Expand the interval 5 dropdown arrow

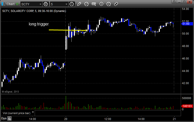(x=66, y=4)
